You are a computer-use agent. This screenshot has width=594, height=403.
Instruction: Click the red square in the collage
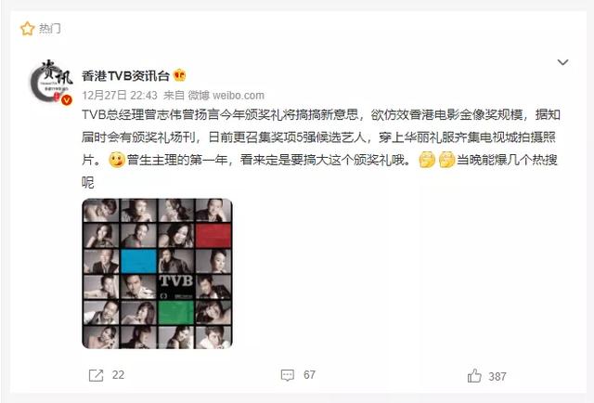[213, 236]
